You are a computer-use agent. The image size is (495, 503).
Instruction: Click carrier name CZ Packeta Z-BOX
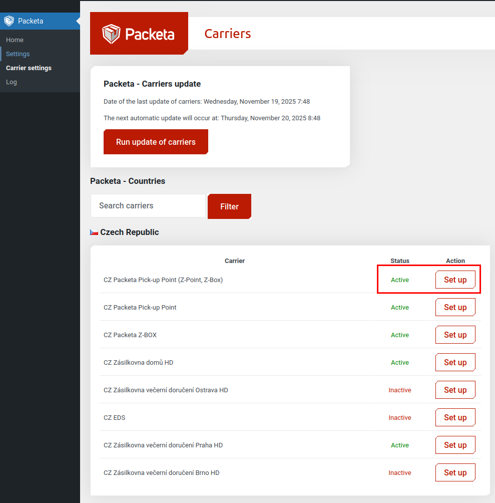click(130, 335)
